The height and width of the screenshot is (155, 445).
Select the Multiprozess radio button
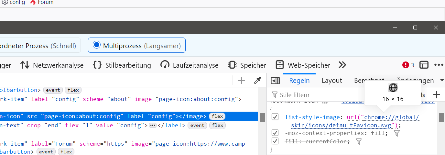pyautogui.click(x=96, y=45)
